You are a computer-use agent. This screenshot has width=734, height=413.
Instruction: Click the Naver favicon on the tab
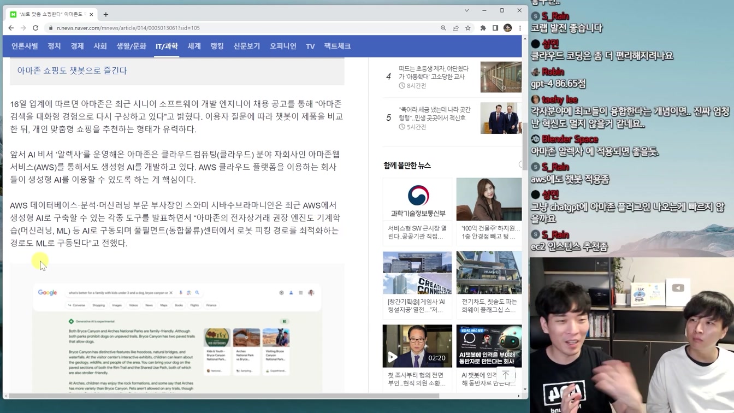pyautogui.click(x=13, y=14)
